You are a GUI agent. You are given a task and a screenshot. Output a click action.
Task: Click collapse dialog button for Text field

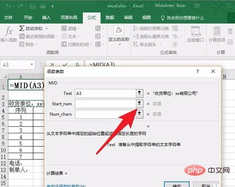[x=139, y=93]
